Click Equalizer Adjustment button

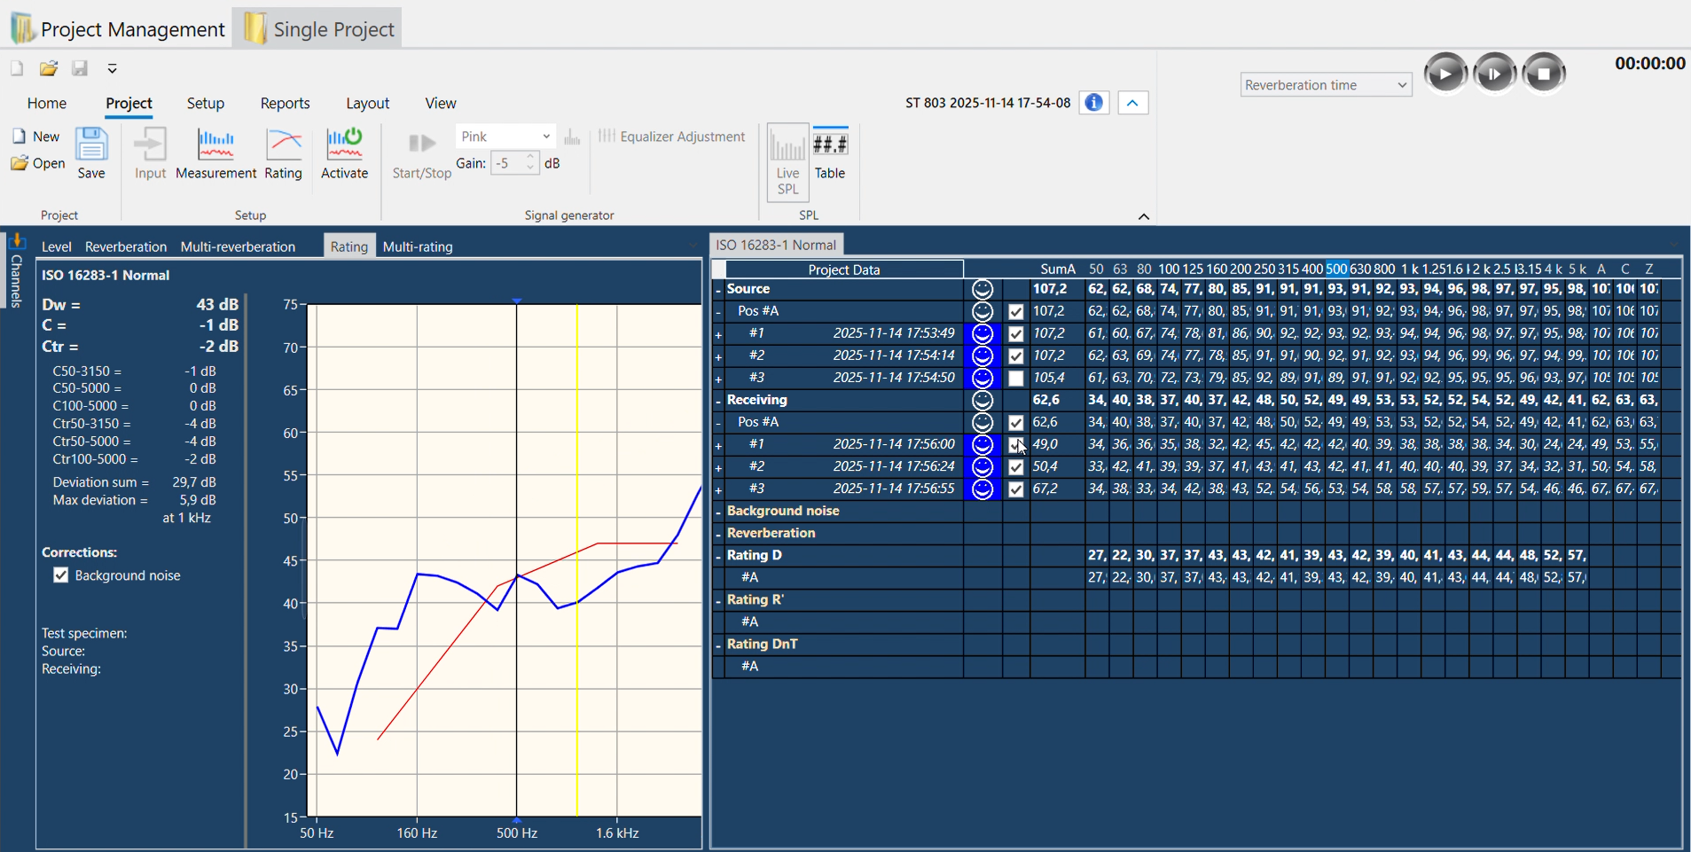coord(671,137)
